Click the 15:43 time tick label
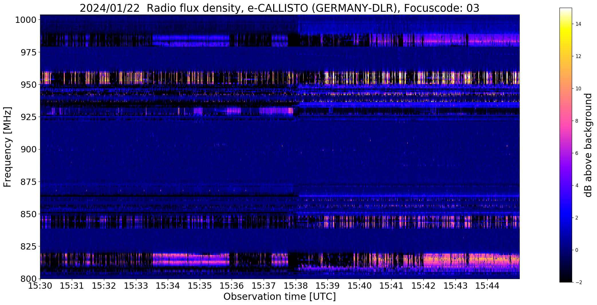This screenshot has height=305, width=597. click(x=456, y=286)
